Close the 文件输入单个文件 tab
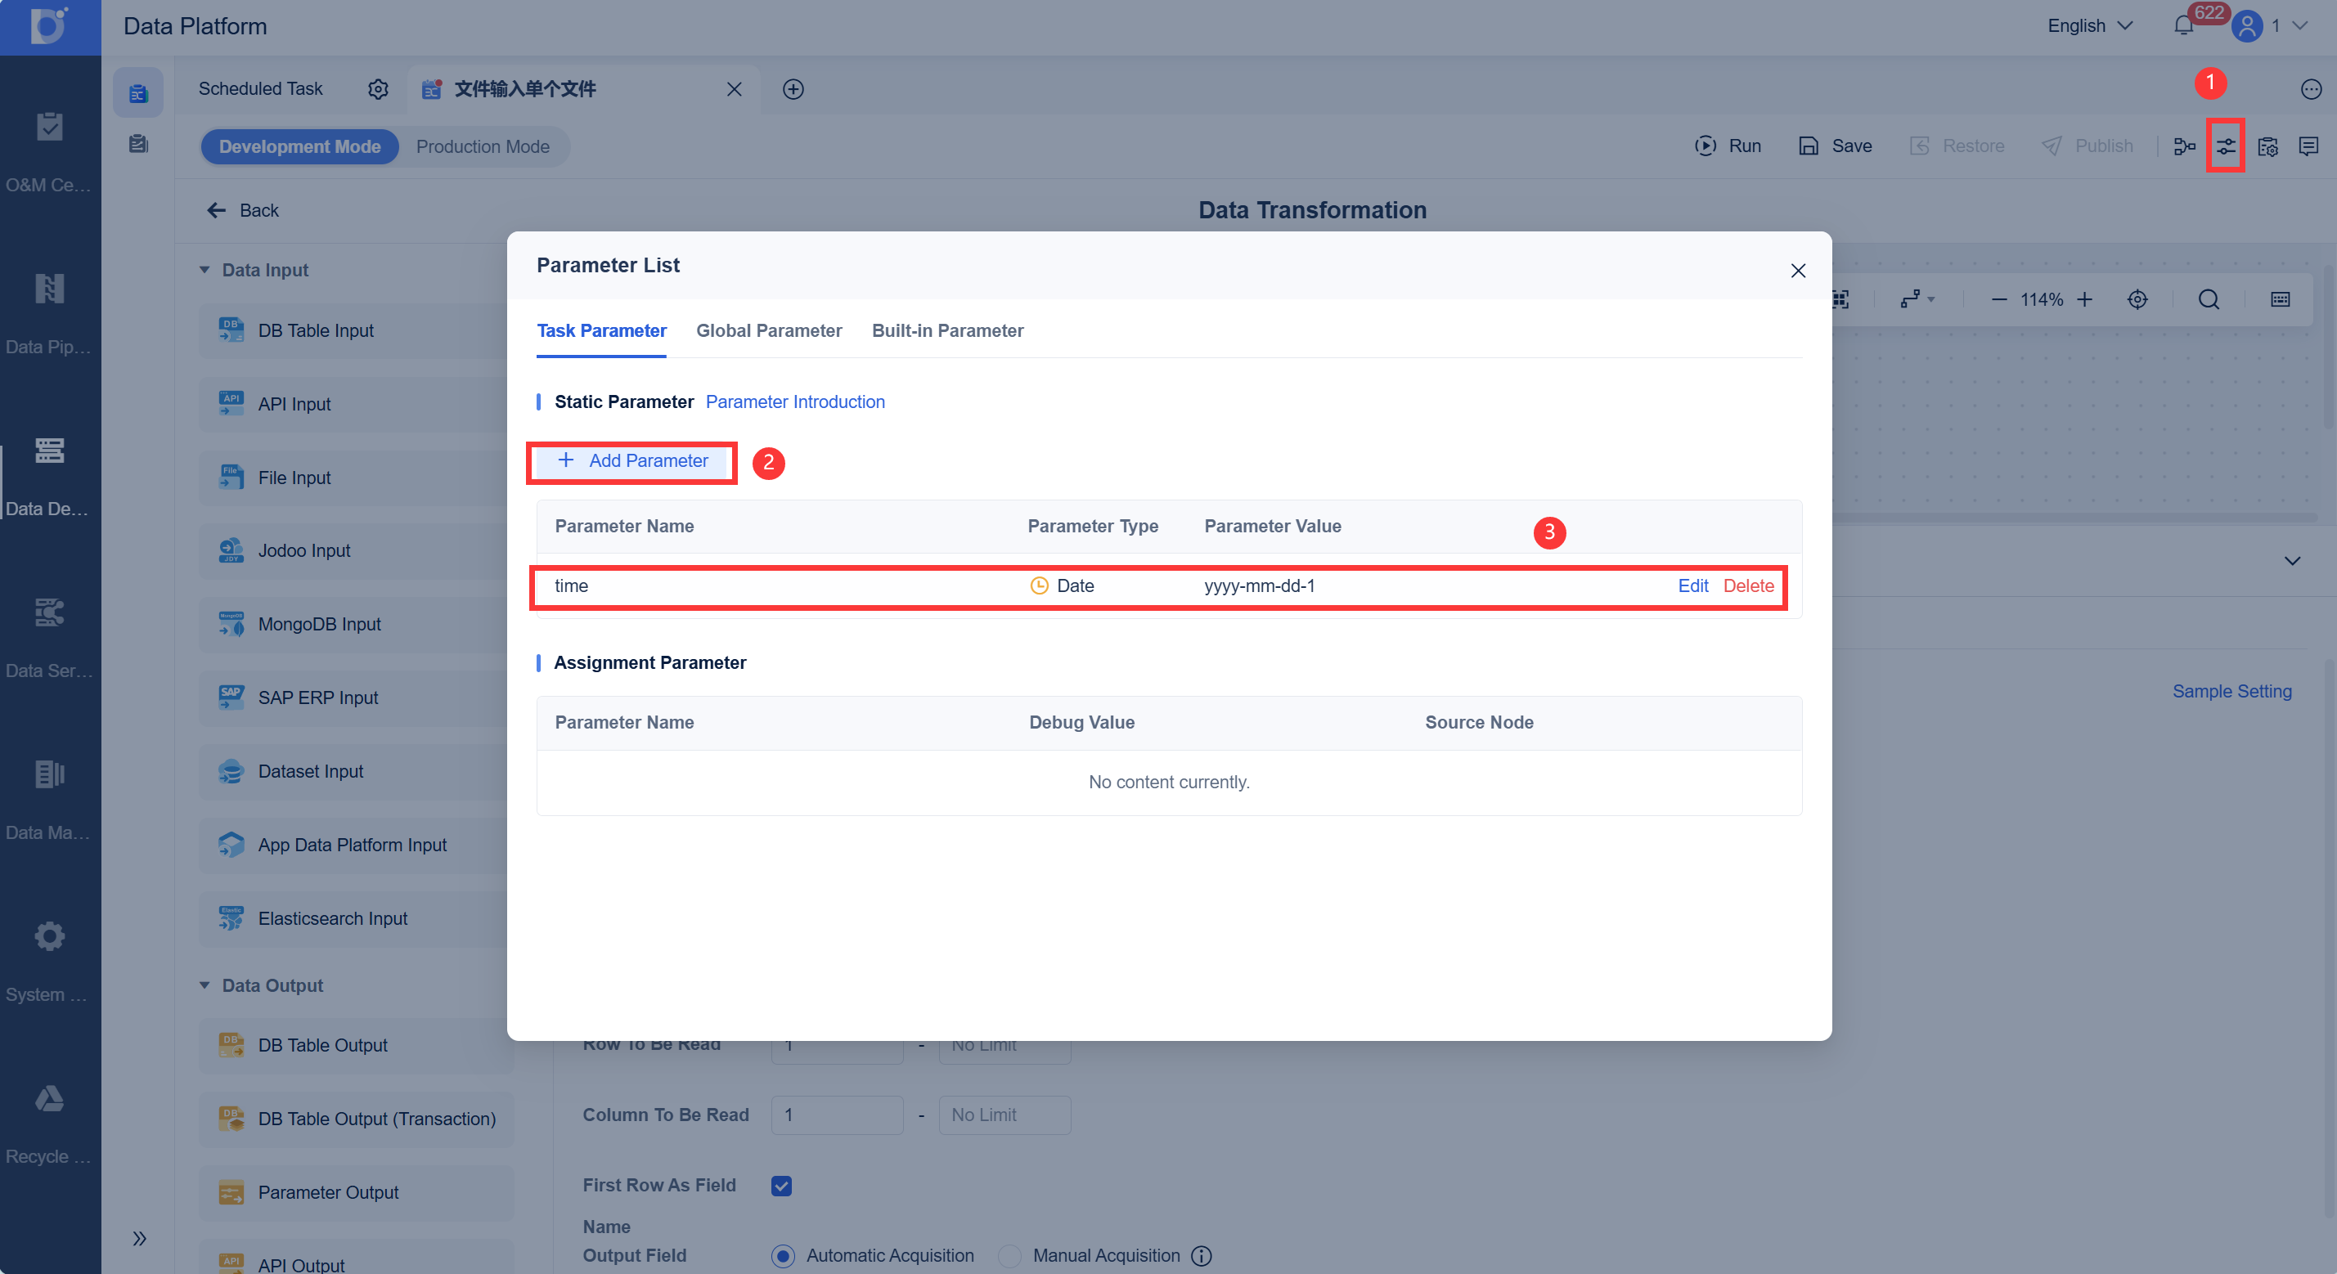Viewport: 2337px width, 1274px height. (x=734, y=89)
